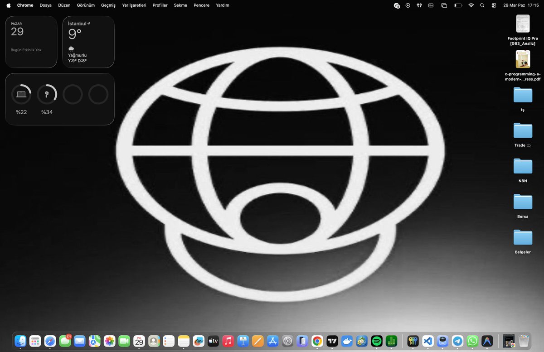Open the Notes app in the dock

coord(183,341)
